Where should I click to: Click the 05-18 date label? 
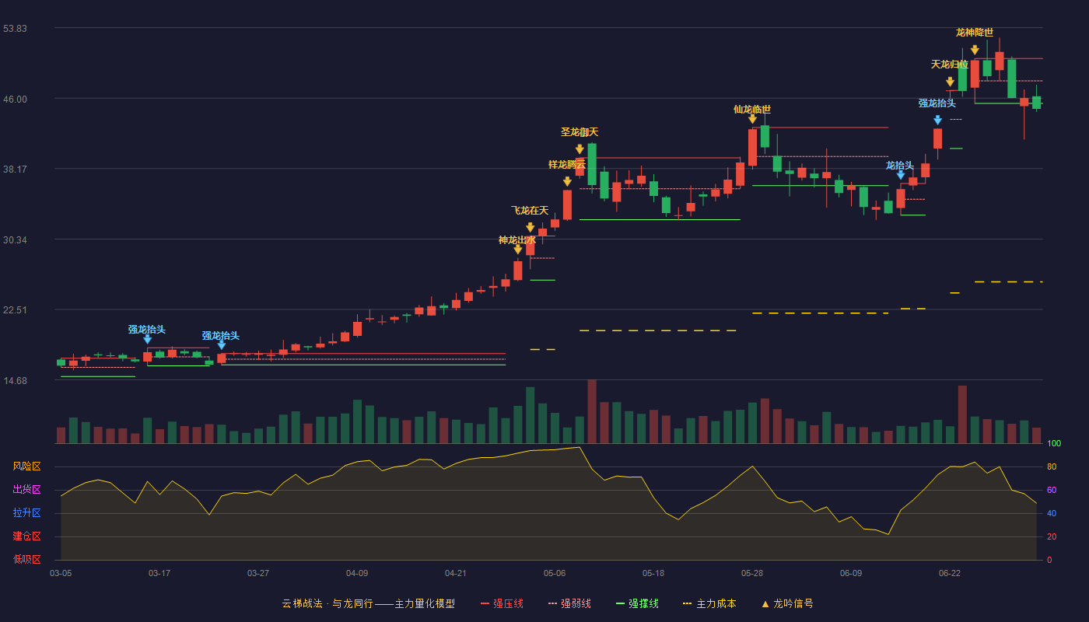point(653,573)
